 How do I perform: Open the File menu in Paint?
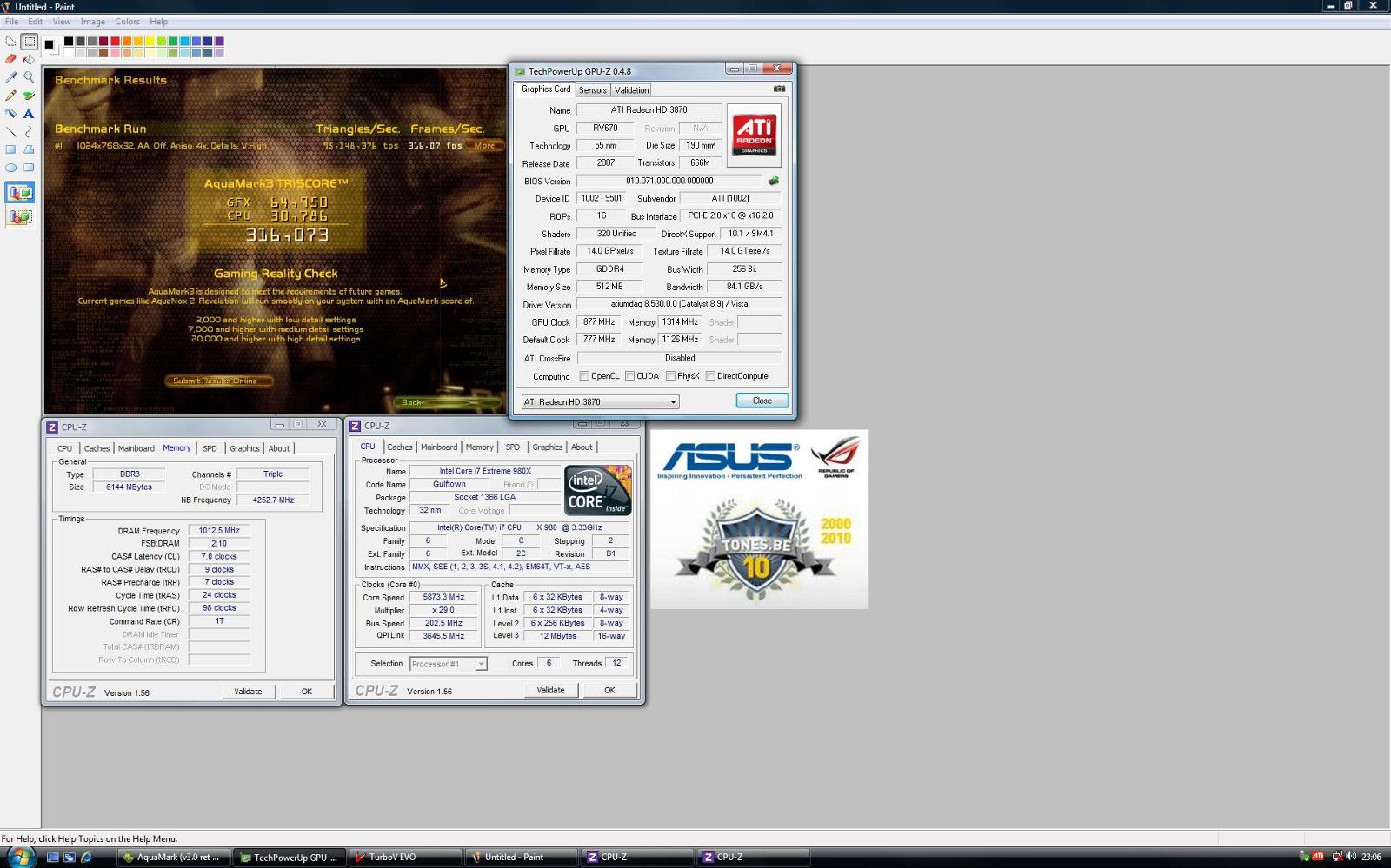[x=11, y=22]
